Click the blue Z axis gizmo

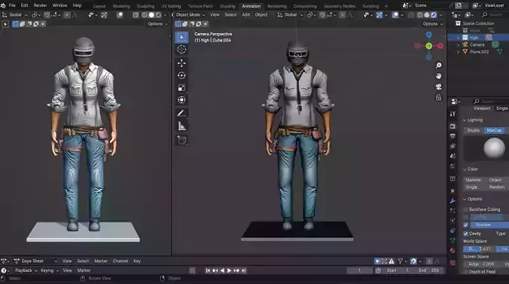coord(429,35)
